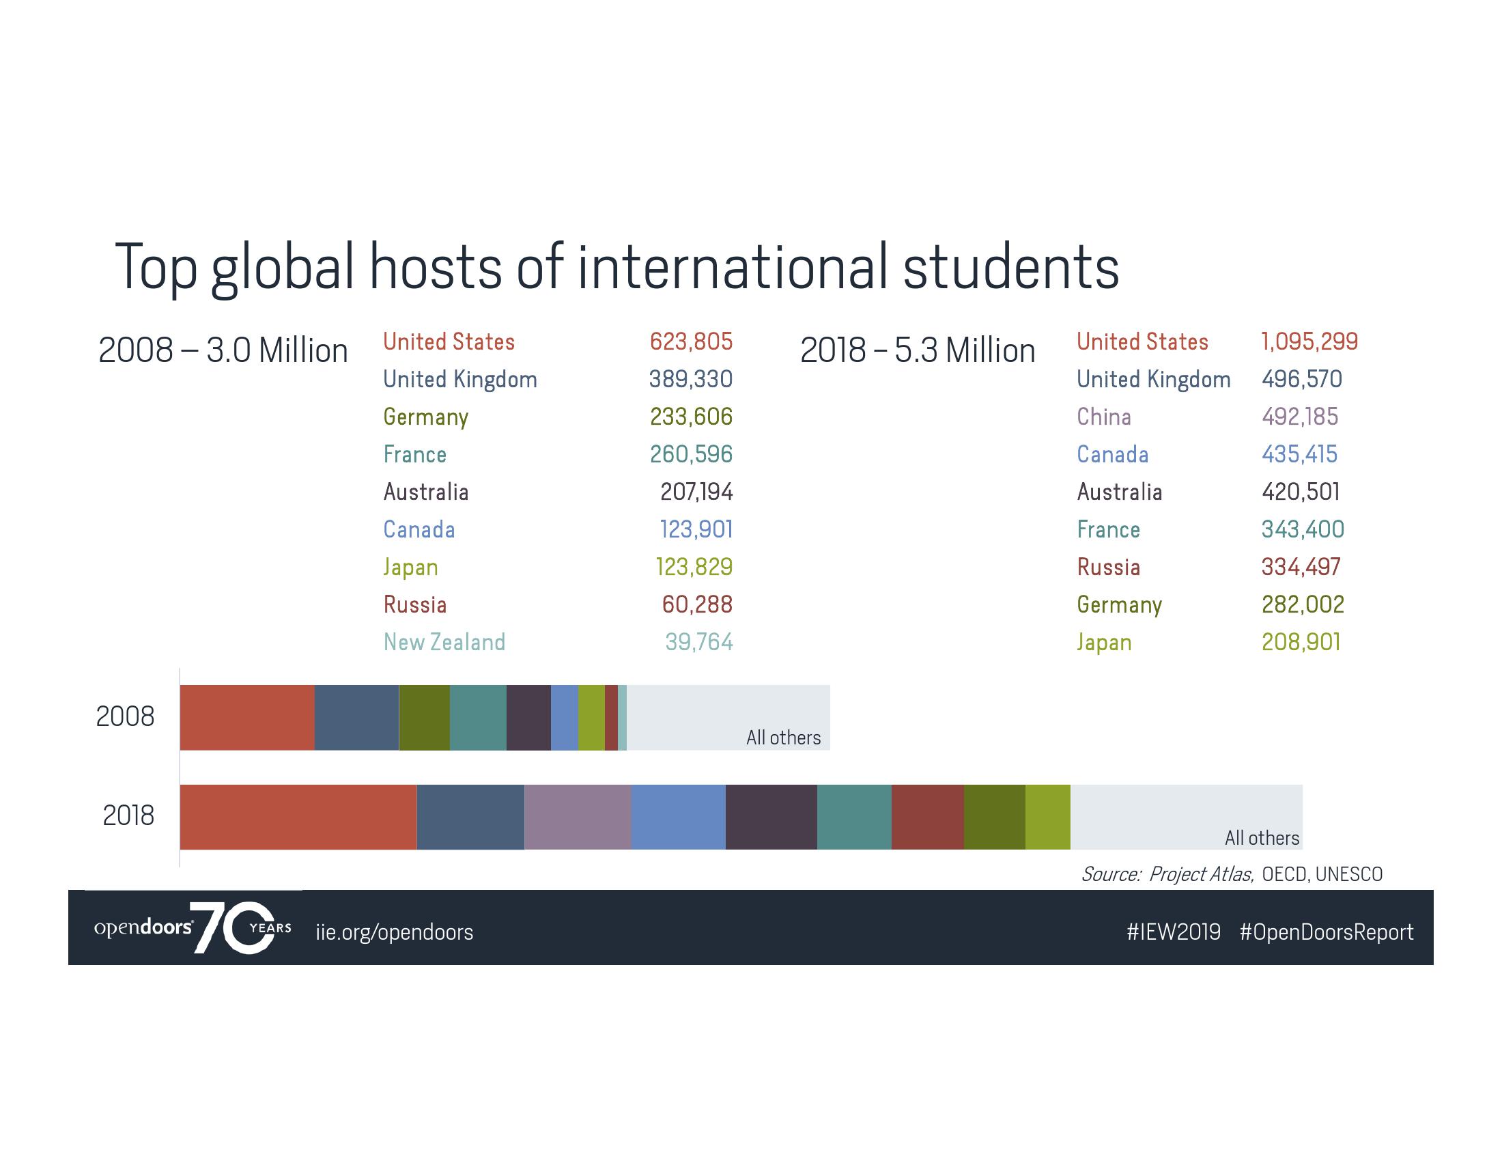The width and height of the screenshot is (1502, 1161).
Task: Click the opendoors 70 years logo
Action: pos(193,928)
